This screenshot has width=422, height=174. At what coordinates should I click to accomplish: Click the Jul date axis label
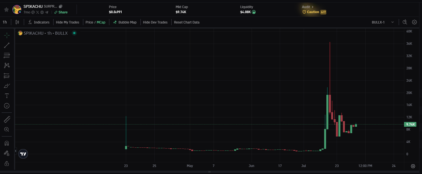pyautogui.click(x=304, y=166)
